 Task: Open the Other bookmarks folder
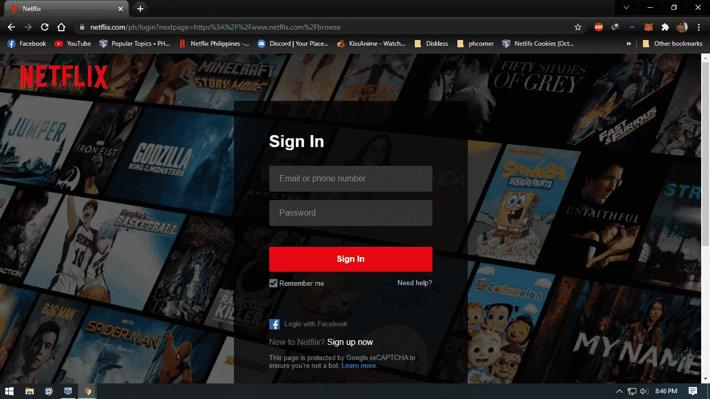click(x=673, y=44)
